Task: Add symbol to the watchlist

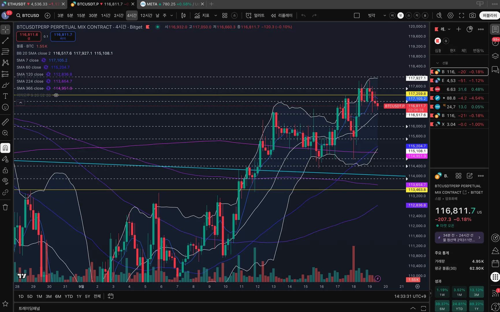Action: [x=458, y=29]
